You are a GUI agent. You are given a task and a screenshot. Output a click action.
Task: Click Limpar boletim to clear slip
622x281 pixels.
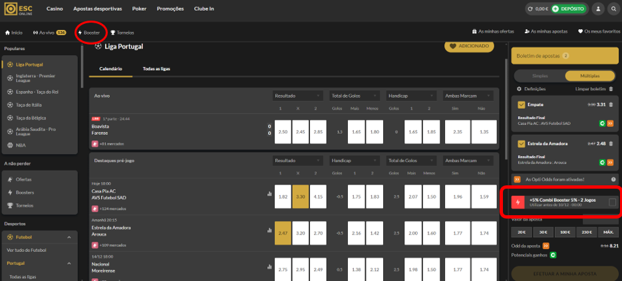591,89
